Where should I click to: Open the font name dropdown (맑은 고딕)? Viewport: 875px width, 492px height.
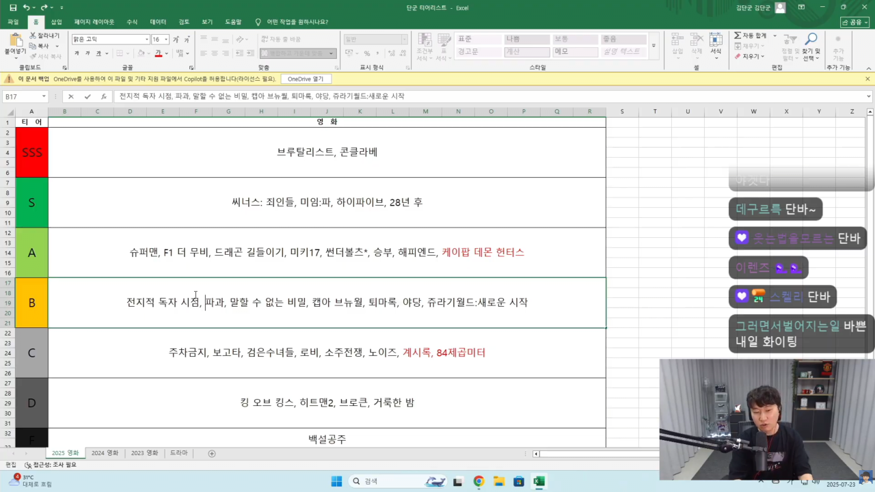(x=146, y=40)
